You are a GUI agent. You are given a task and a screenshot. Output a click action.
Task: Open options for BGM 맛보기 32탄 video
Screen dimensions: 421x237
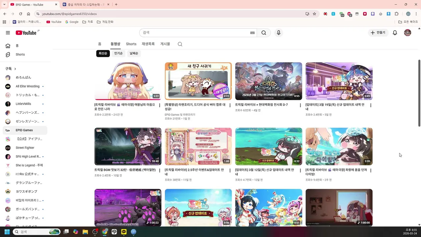coord(160,171)
